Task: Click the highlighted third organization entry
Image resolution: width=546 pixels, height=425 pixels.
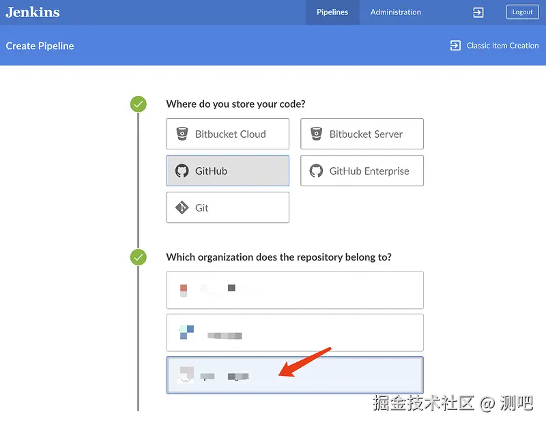Action: click(x=295, y=375)
